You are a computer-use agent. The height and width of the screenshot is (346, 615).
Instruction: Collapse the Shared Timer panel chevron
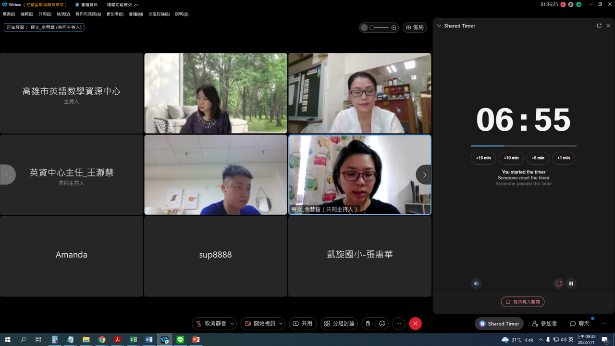coord(439,26)
